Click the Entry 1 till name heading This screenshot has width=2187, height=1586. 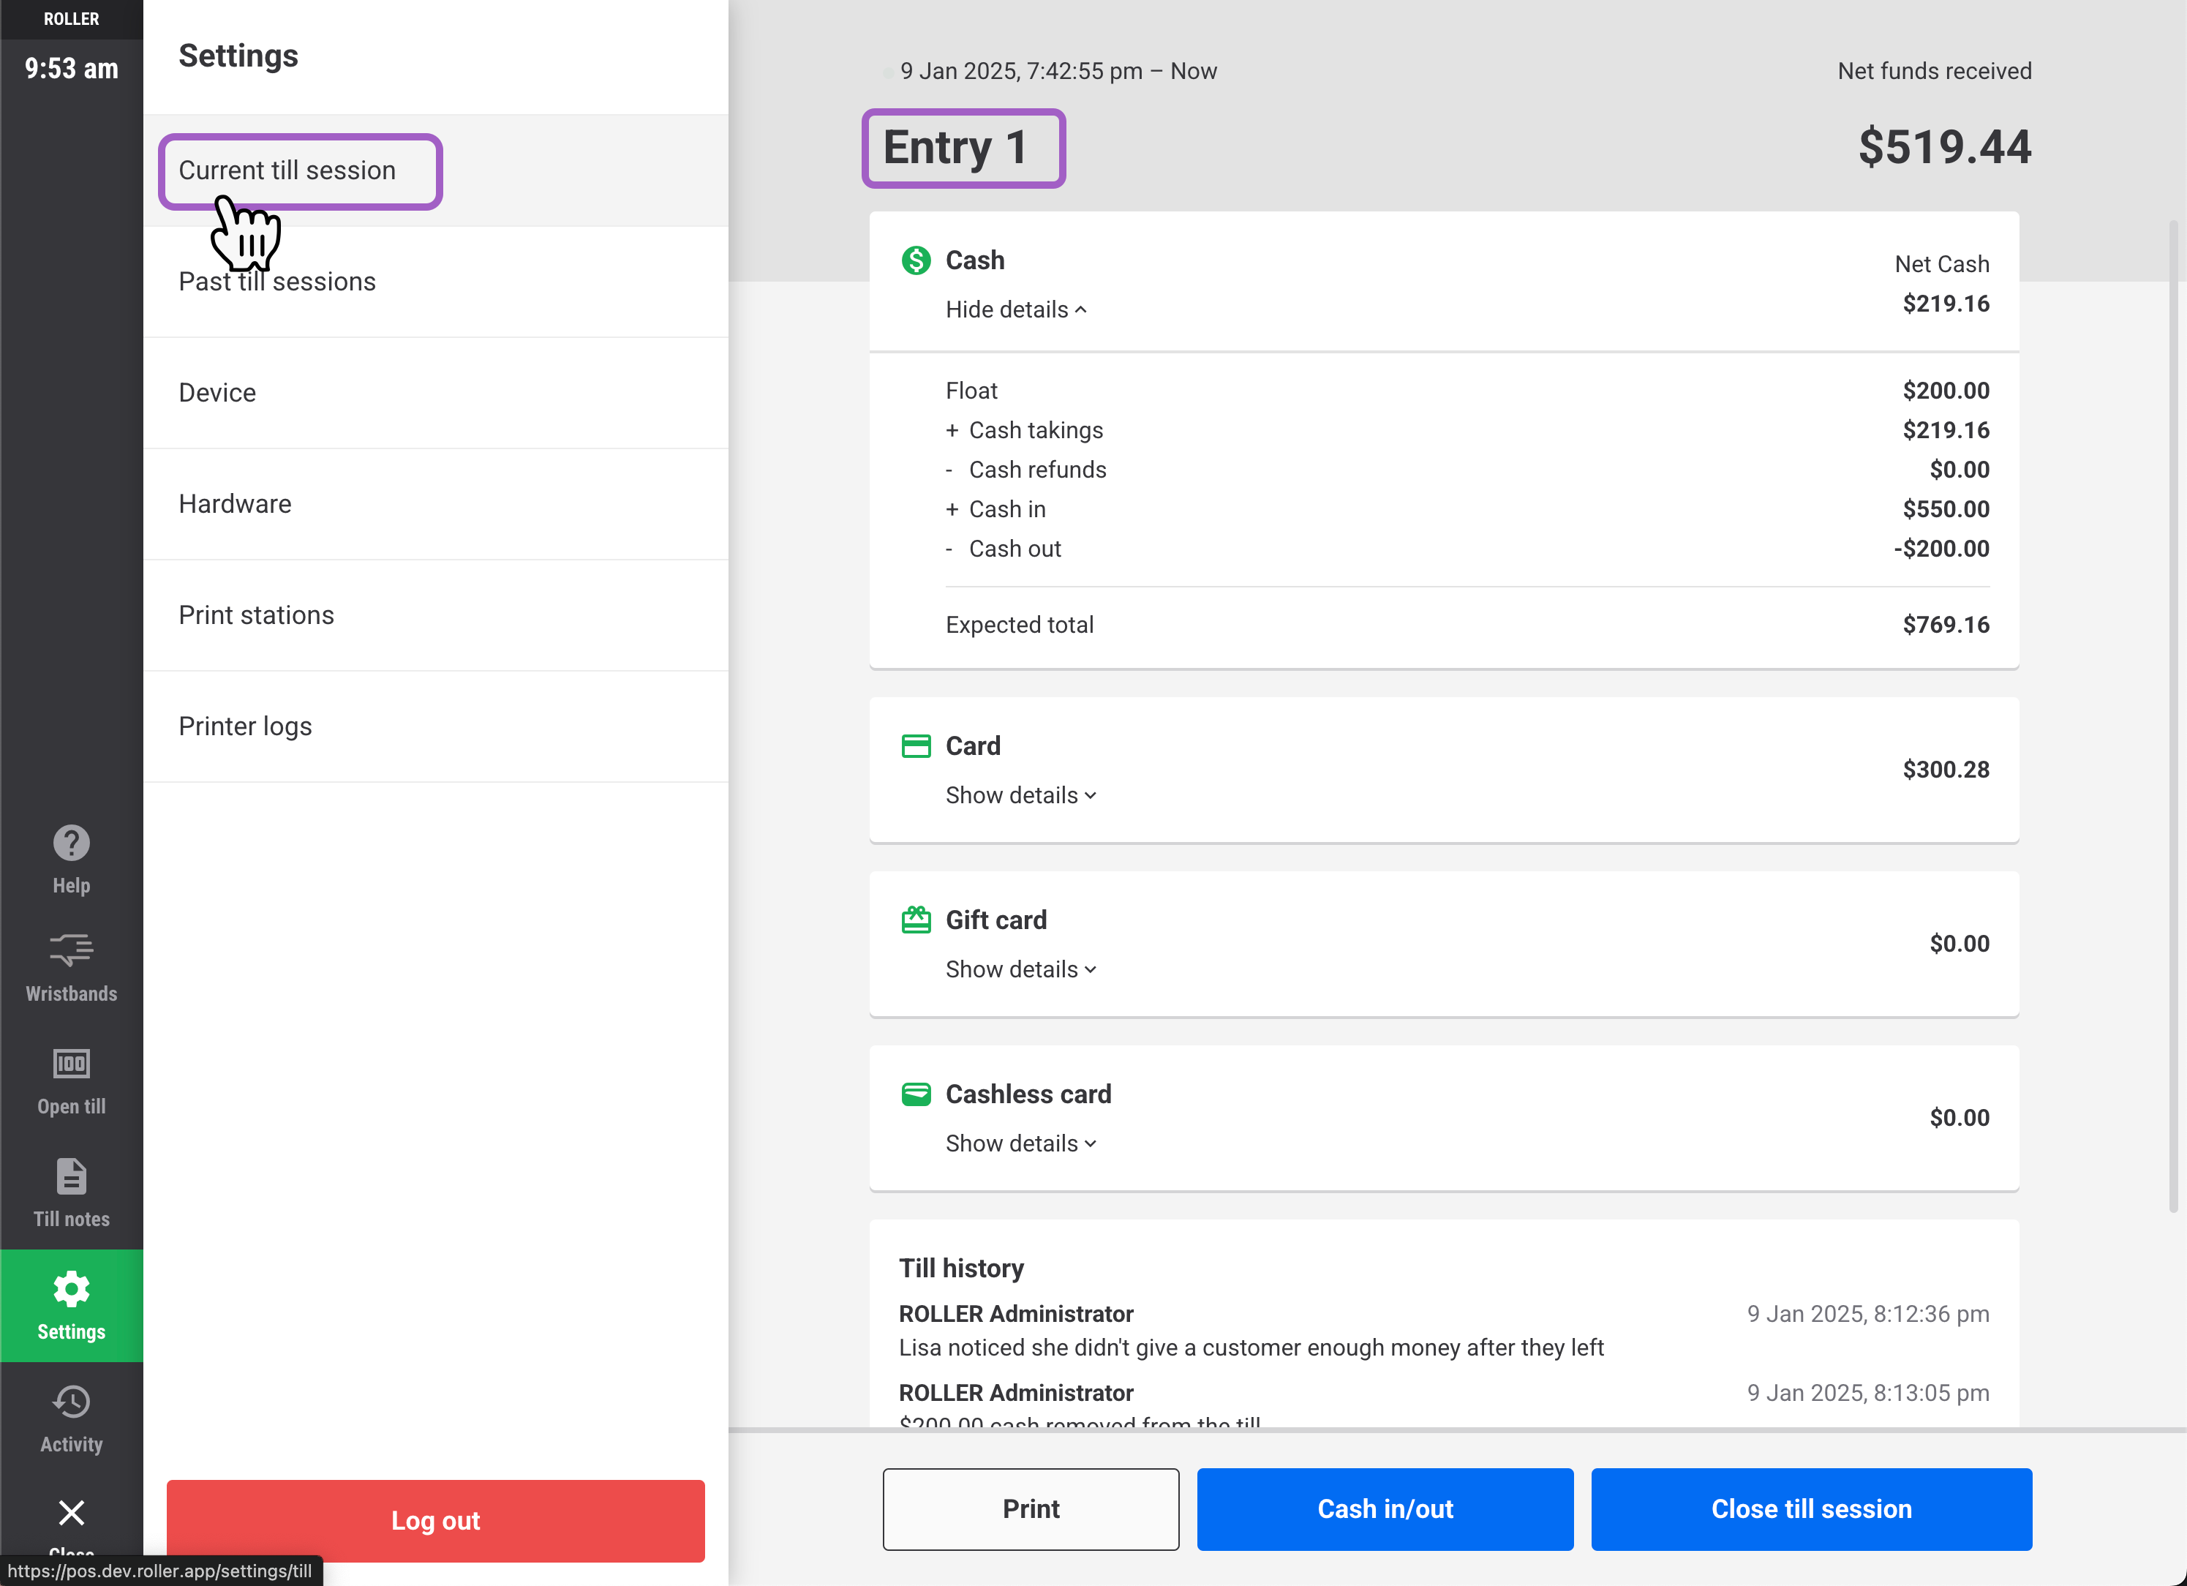955,148
